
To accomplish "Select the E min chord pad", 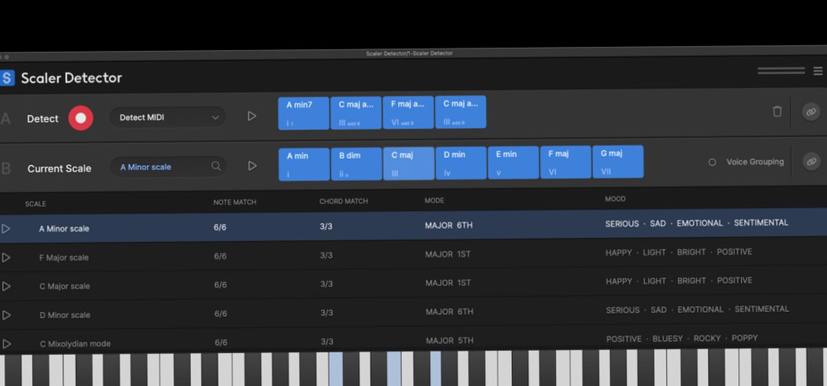I will click(513, 163).
